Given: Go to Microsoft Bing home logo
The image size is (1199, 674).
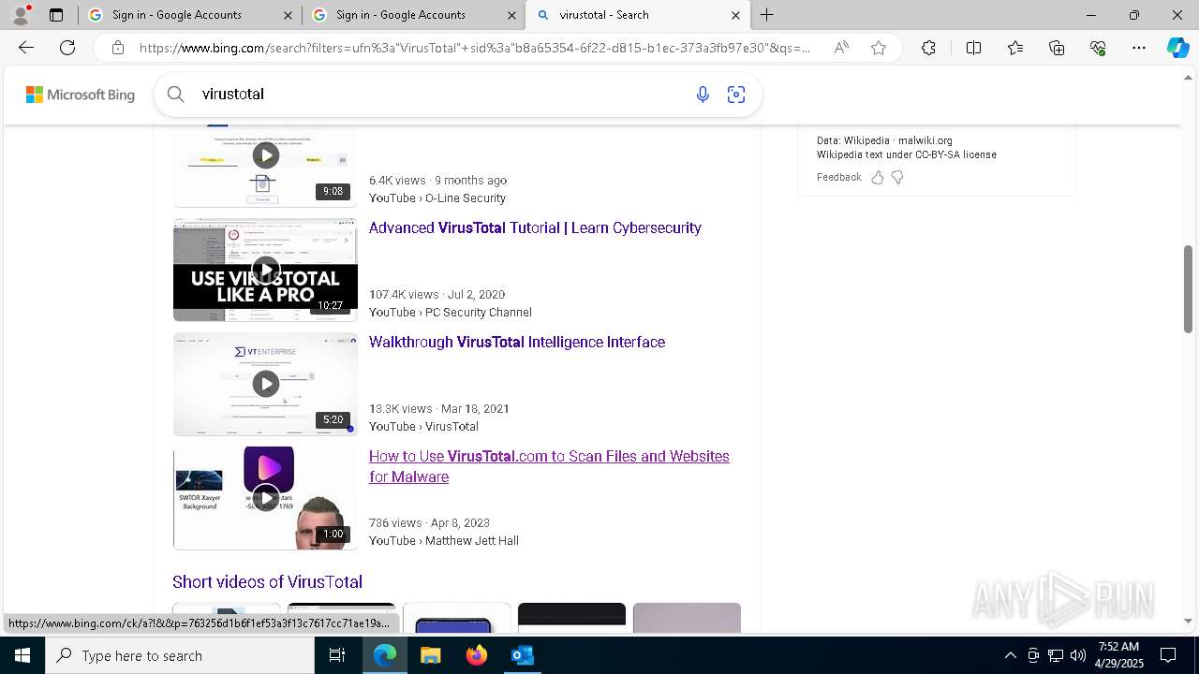Looking at the screenshot, I should pos(81,95).
